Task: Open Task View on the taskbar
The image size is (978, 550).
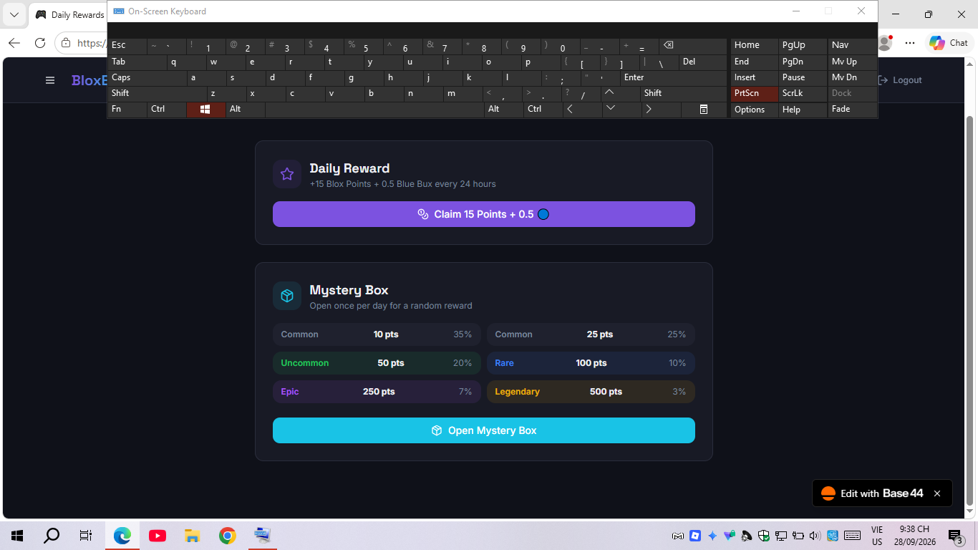Action: pos(86,536)
